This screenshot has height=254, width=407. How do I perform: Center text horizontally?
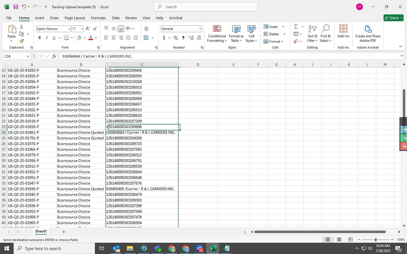[114, 38]
